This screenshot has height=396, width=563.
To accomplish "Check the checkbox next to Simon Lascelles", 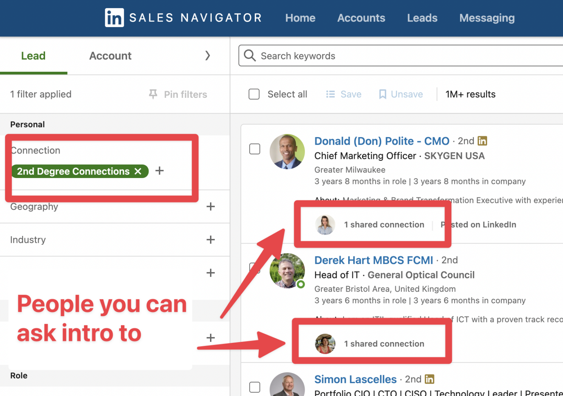I will coord(255,387).
